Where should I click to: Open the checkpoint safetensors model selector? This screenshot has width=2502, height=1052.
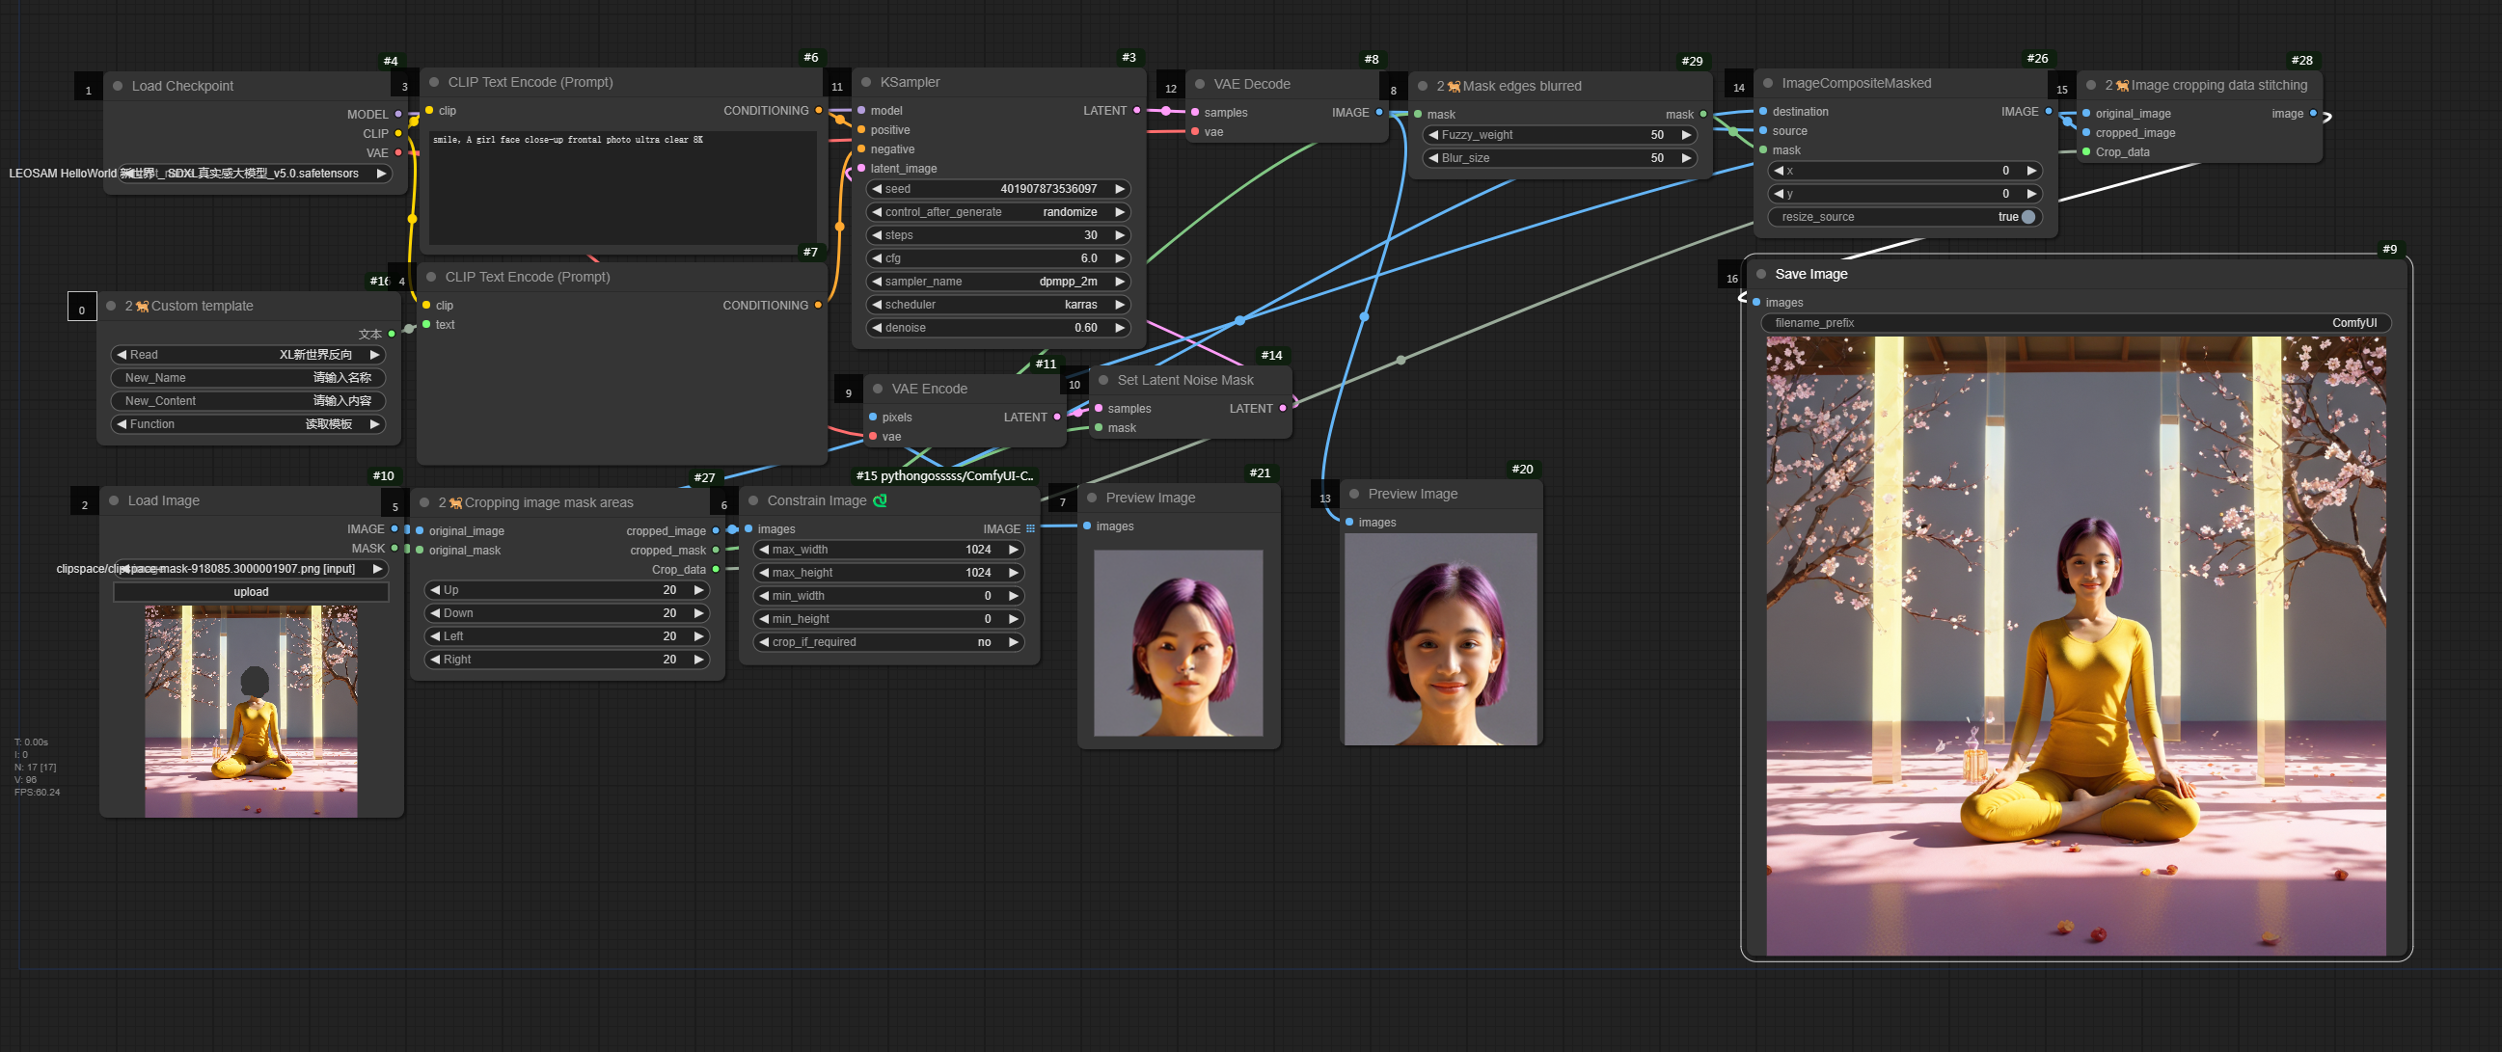[x=251, y=174]
